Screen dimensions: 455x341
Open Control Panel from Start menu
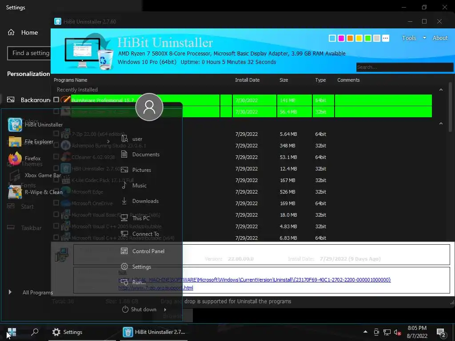(143, 251)
